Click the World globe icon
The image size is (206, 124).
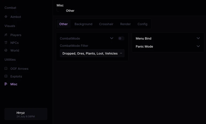[x=6, y=50]
